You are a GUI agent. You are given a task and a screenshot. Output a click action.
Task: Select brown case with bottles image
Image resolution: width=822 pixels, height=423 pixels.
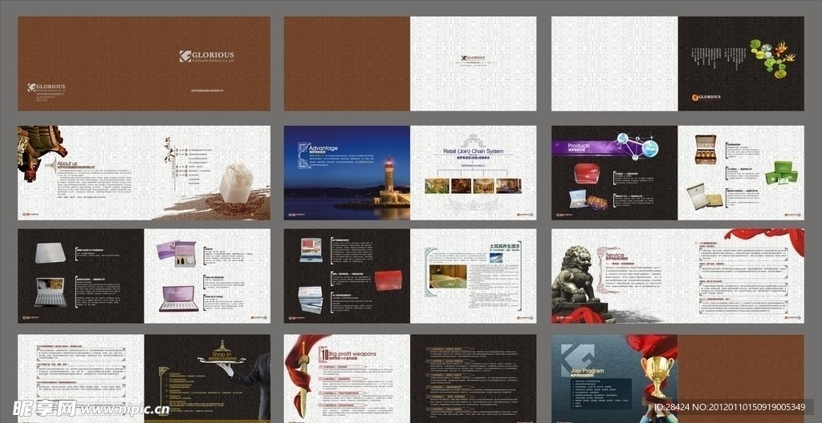click(706, 150)
